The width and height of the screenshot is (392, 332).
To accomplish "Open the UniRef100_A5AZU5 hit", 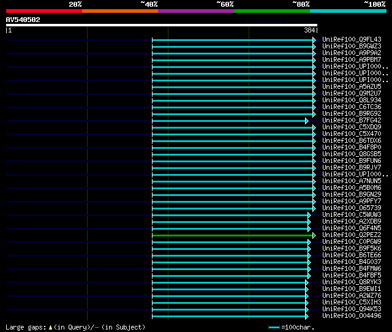I will pos(352,87).
